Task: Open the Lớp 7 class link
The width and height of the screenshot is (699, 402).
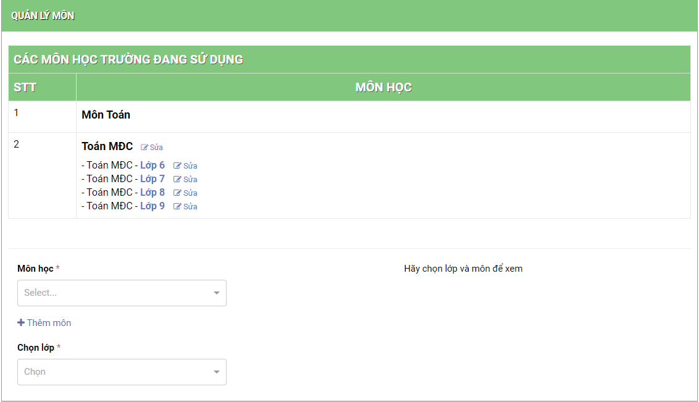Action: (x=153, y=179)
